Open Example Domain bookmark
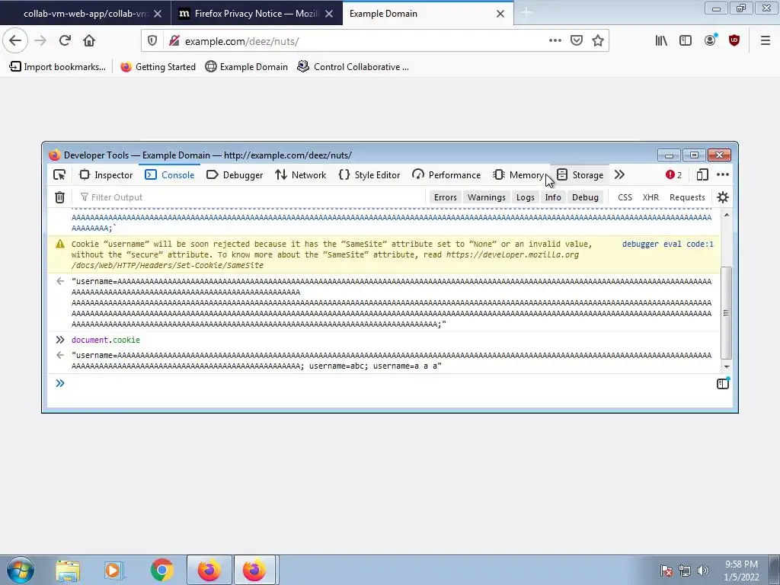Viewport: 780px width, 585px height. point(247,67)
